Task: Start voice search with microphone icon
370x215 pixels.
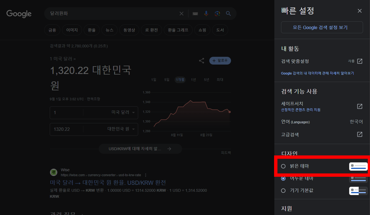Action: 206,14
